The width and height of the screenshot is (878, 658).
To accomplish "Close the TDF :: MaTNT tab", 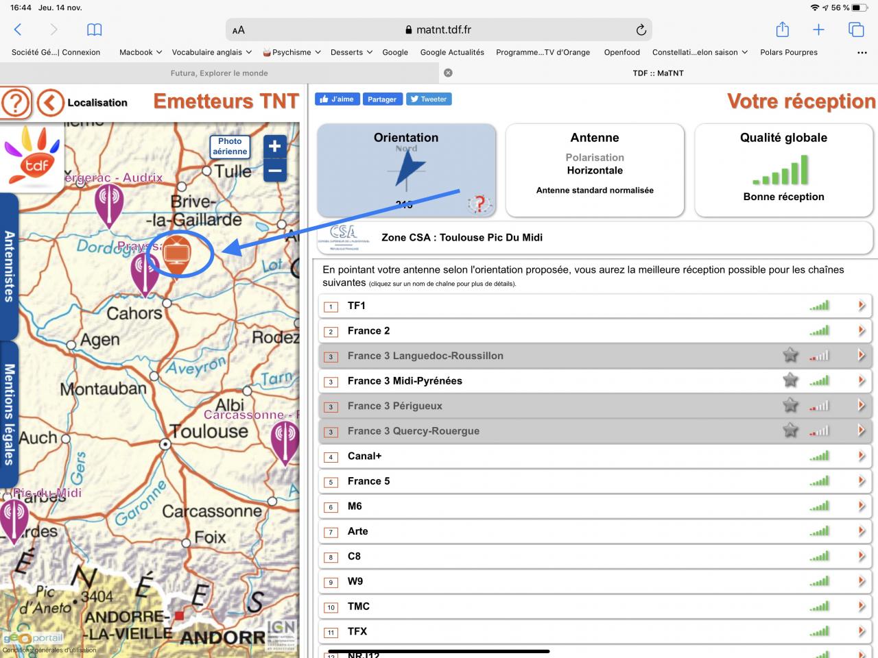I will click(448, 73).
